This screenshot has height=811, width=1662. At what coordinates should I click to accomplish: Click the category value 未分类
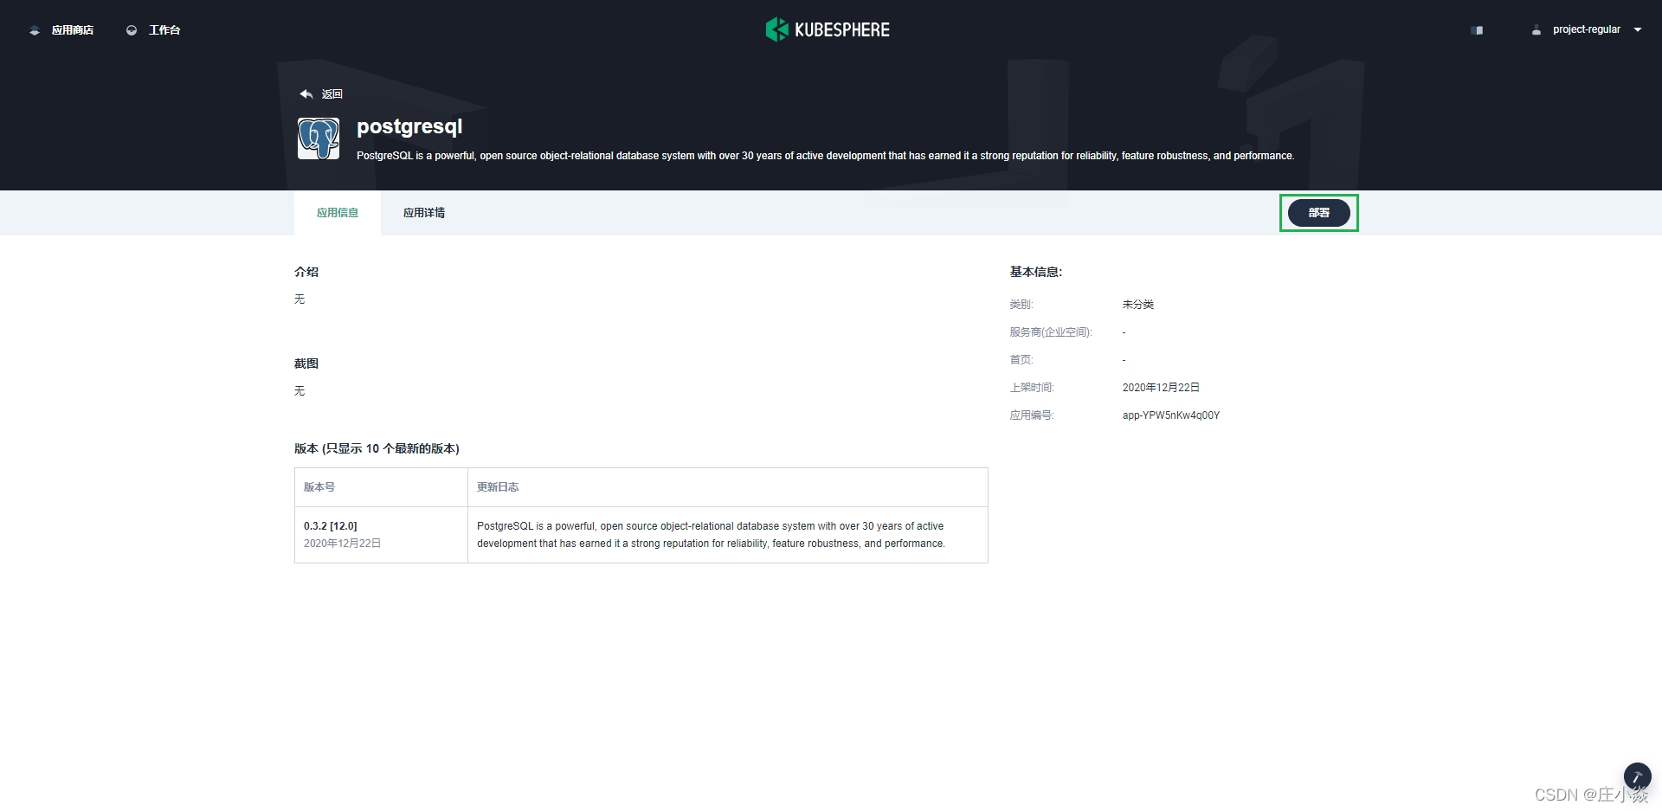1138,305
